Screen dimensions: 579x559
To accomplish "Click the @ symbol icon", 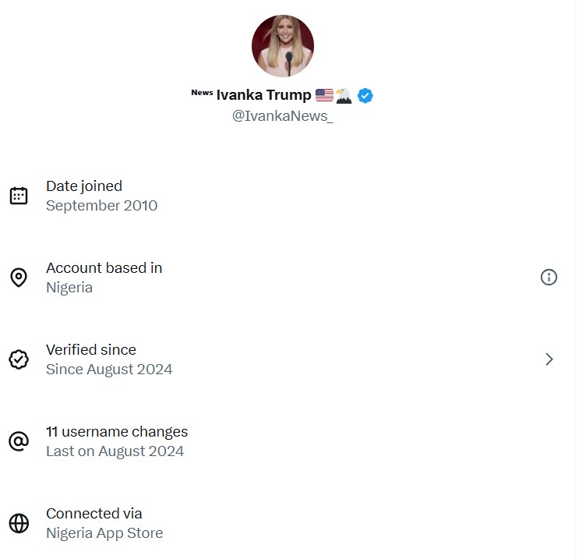I will click(x=19, y=441).
